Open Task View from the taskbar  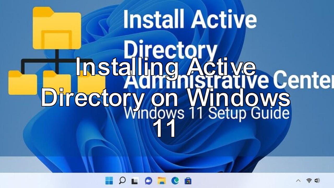point(135,181)
